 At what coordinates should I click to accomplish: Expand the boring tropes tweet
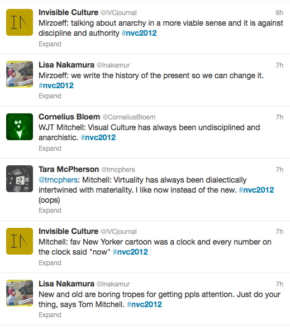(x=50, y=315)
